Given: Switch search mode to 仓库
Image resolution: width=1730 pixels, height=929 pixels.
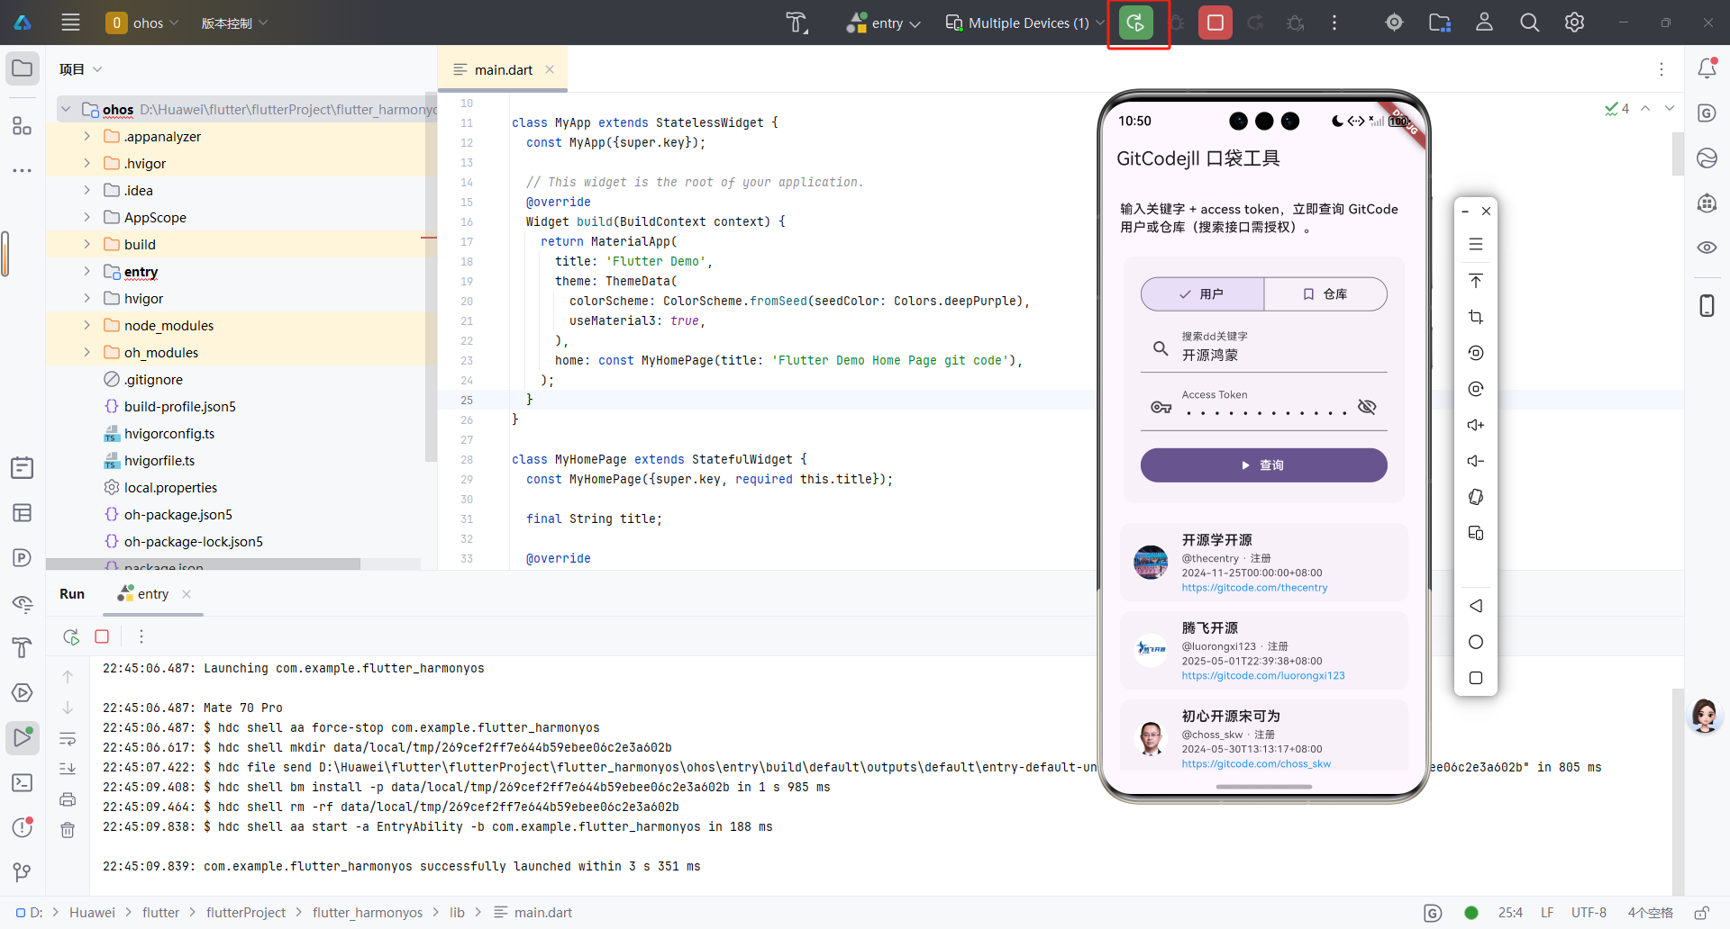Looking at the screenshot, I should (x=1325, y=293).
